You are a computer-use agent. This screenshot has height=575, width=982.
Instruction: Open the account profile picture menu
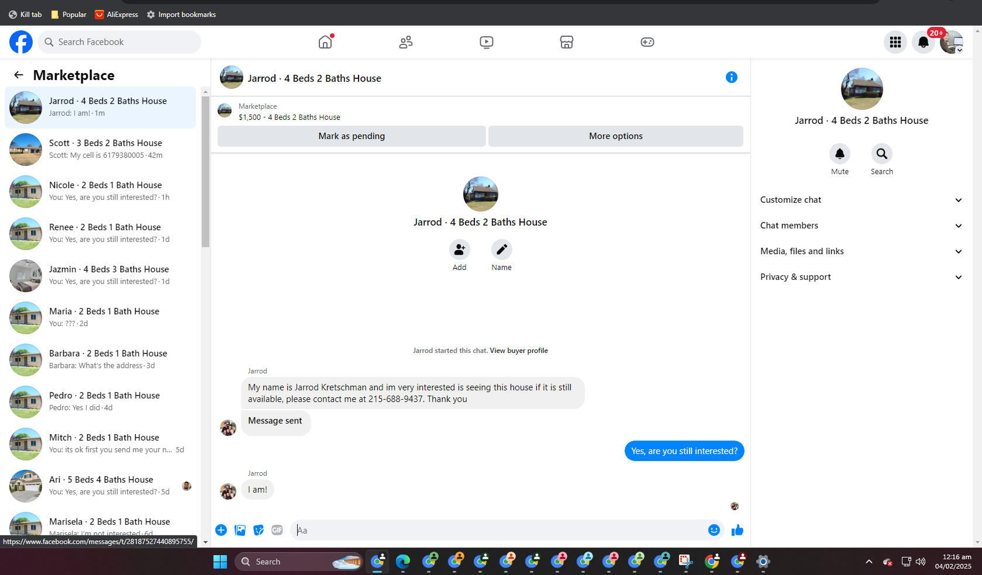click(952, 42)
